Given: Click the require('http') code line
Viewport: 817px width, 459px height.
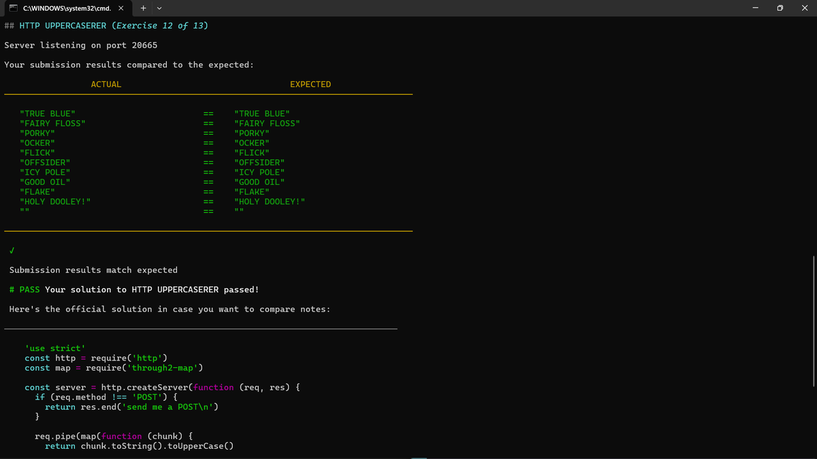Looking at the screenshot, I should coord(96,358).
